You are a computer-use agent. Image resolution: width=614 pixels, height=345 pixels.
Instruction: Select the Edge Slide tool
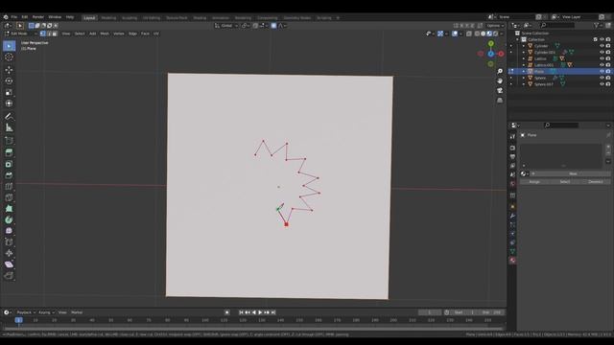click(x=9, y=242)
